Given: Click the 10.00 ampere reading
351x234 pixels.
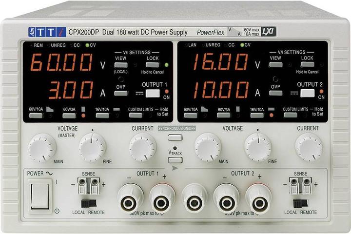Looking at the screenshot, I should 221,90.
